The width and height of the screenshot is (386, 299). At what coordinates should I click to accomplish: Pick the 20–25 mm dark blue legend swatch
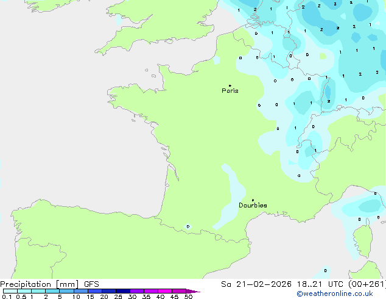coord(109,291)
